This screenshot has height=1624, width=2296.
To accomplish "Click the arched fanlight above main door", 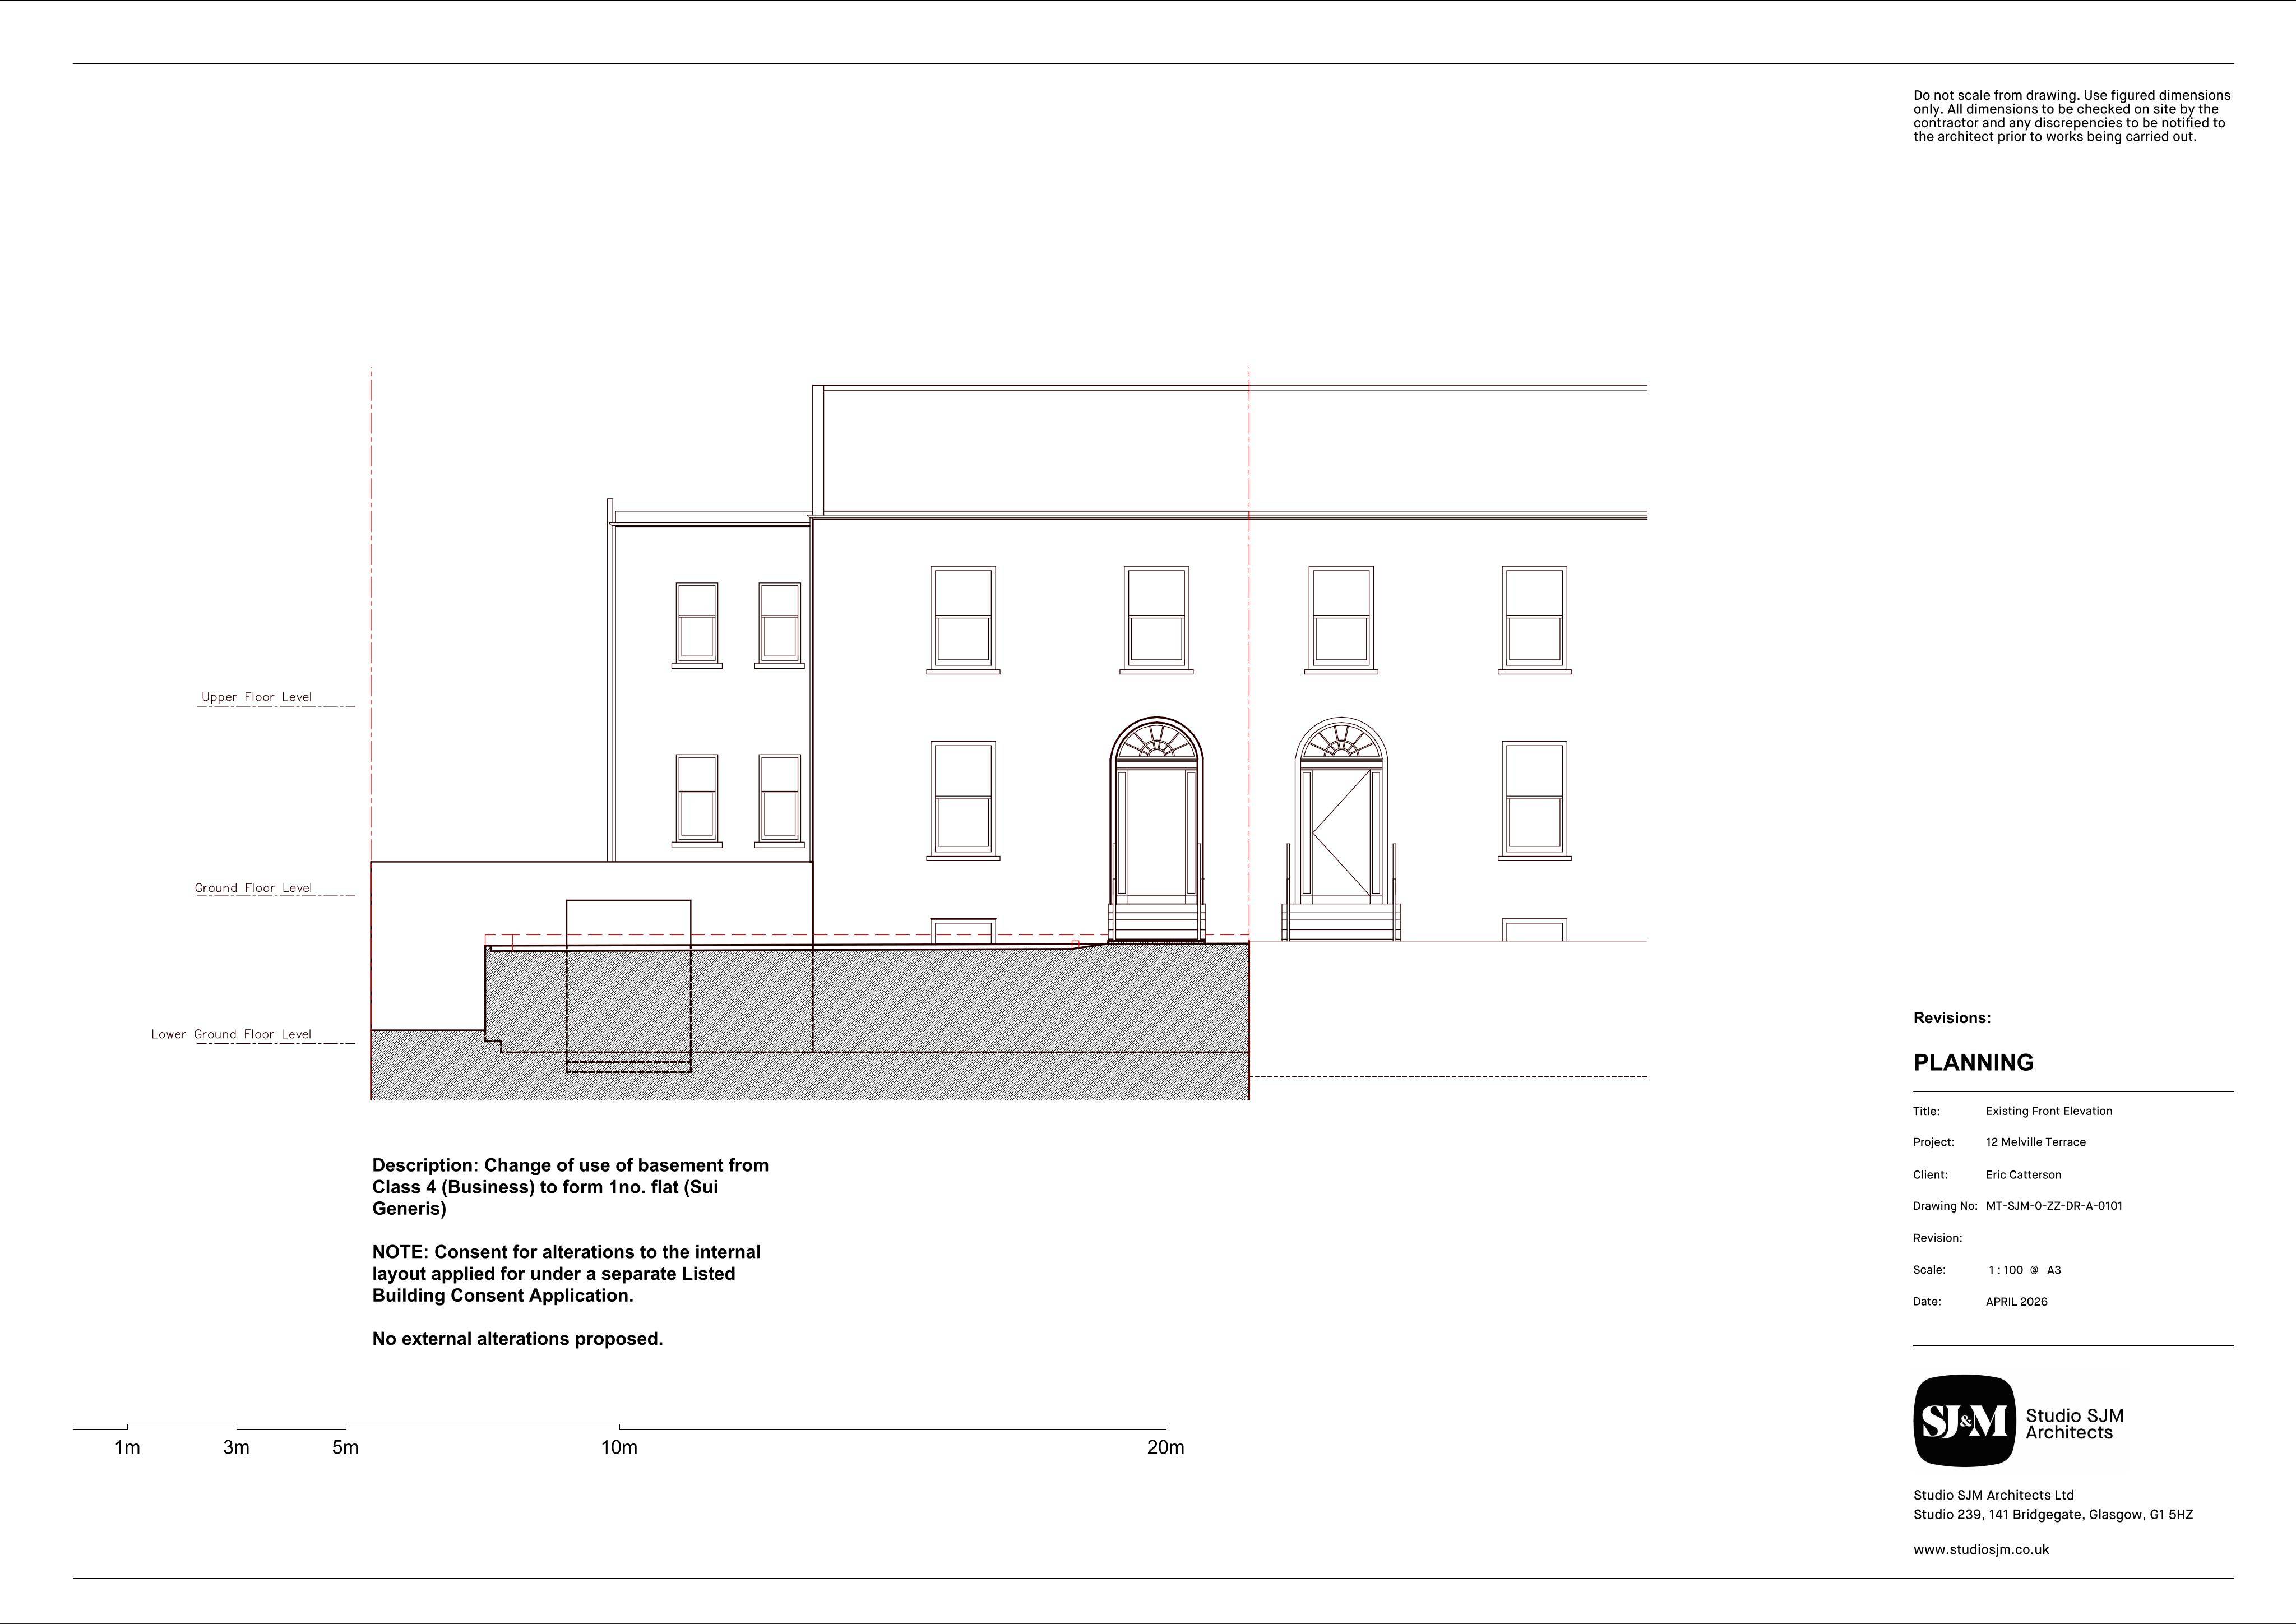I will click(1157, 740).
